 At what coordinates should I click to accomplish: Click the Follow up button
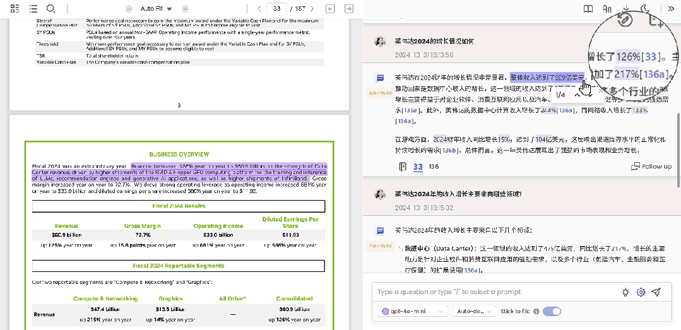(x=651, y=167)
